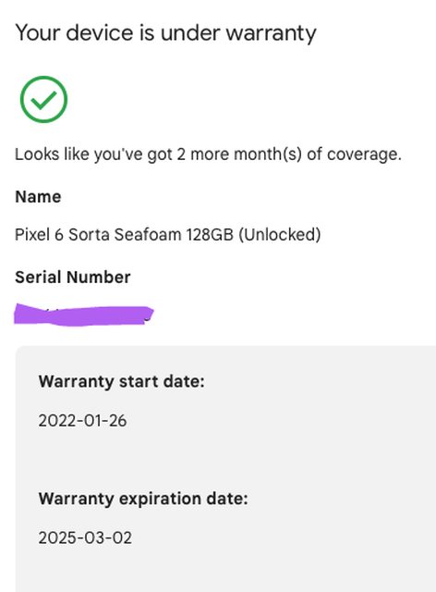Click the "(Unlocked)" text in device name
The height and width of the screenshot is (592, 436).
tap(280, 234)
